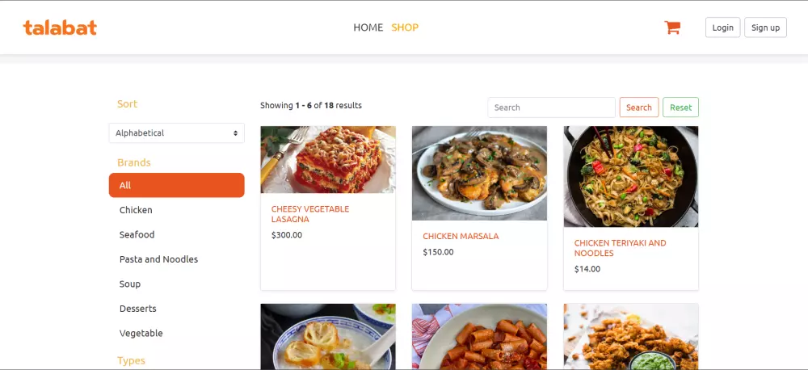Viewport: 808px width, 370px height.
Task: Choose the Pasta and Noodles category
Action: pyautogui.click(x=158, y=259)
